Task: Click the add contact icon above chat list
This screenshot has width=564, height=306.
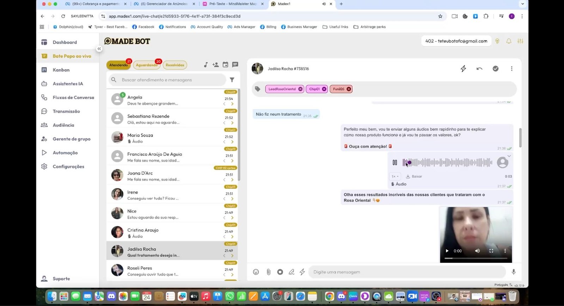Action: 215,65
